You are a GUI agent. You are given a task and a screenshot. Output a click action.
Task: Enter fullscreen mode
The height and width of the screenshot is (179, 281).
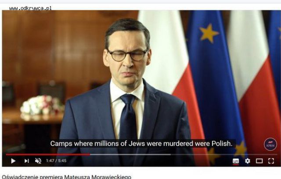point(271,161)
